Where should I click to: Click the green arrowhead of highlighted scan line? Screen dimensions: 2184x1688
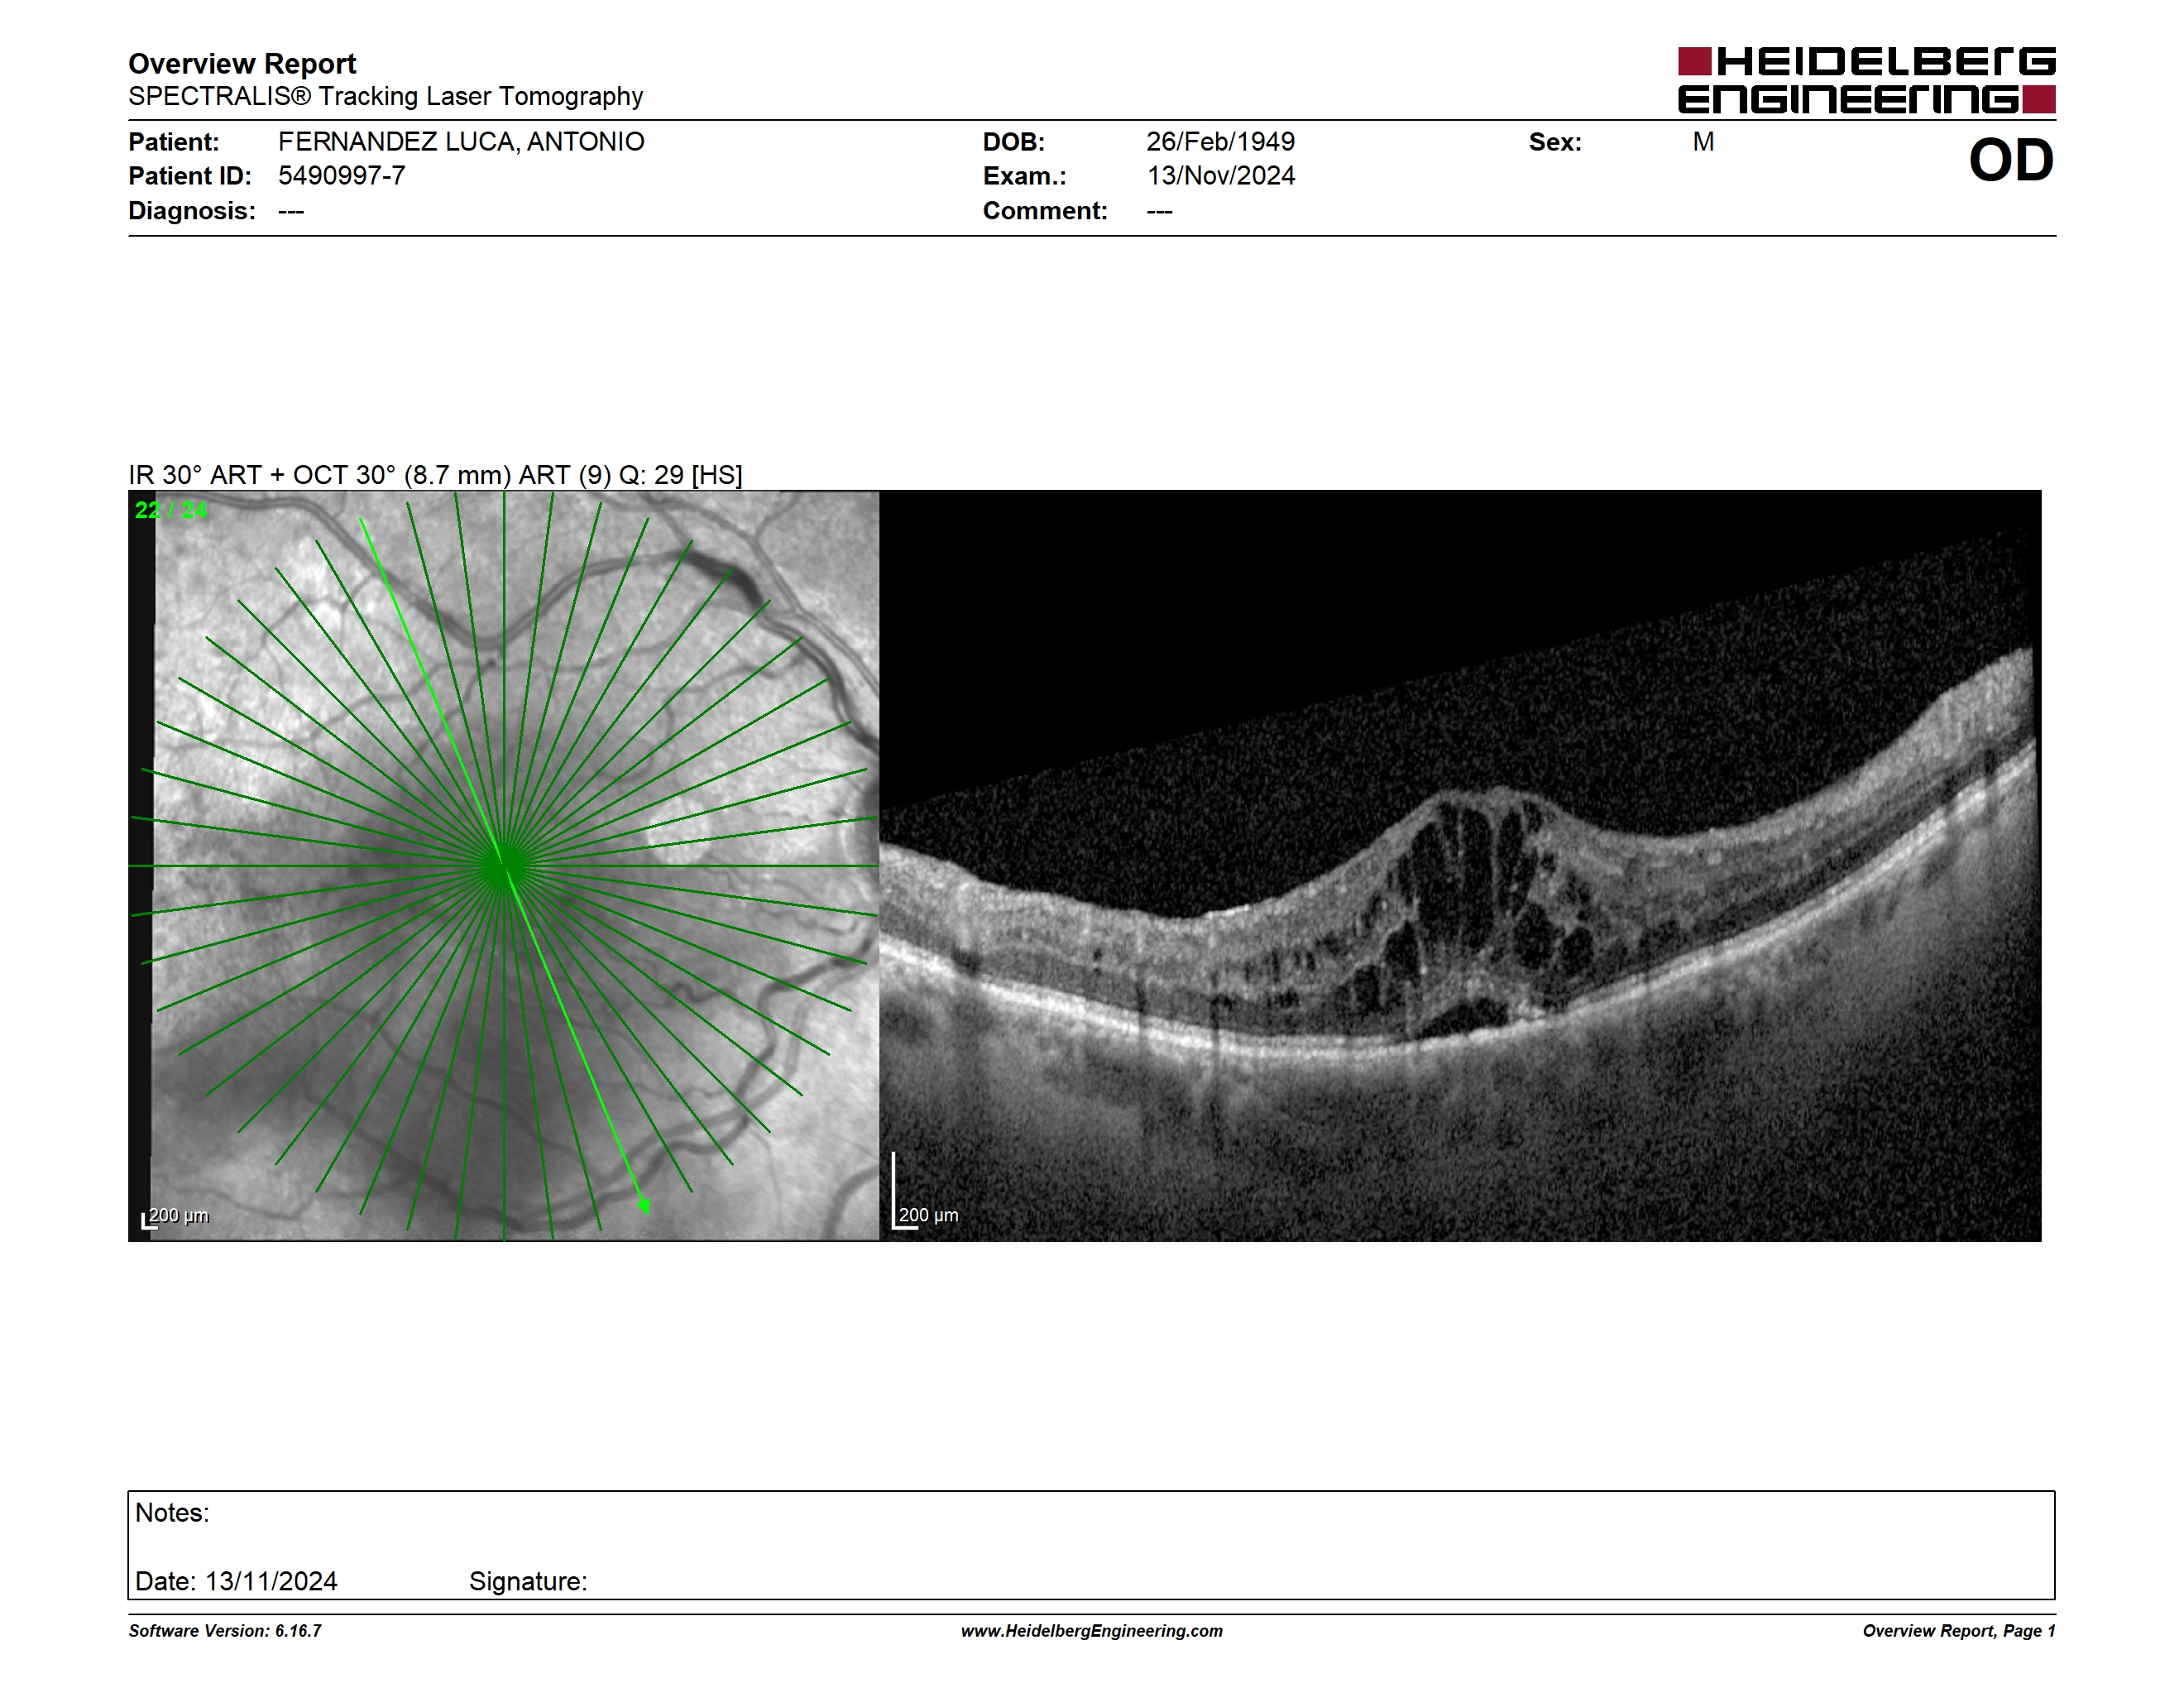click(644, 1206)
